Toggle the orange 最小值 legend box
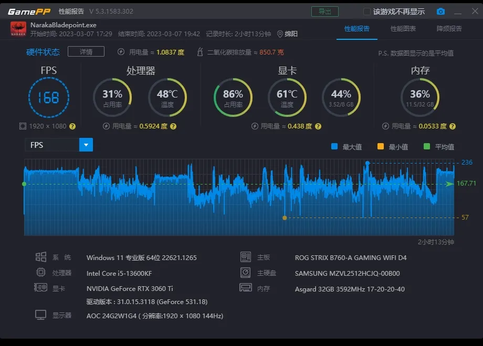 (x=381, y=147)
